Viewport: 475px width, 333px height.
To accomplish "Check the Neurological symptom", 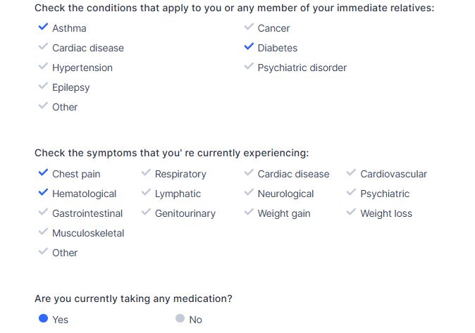I will click(249, 194).
